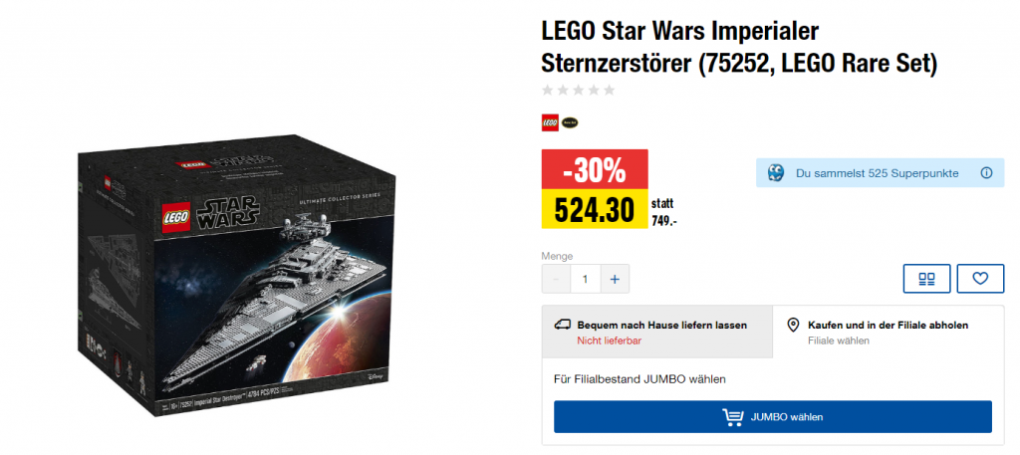
Task: Click the "statt 749.-" original price
Action: click(664, 212)
